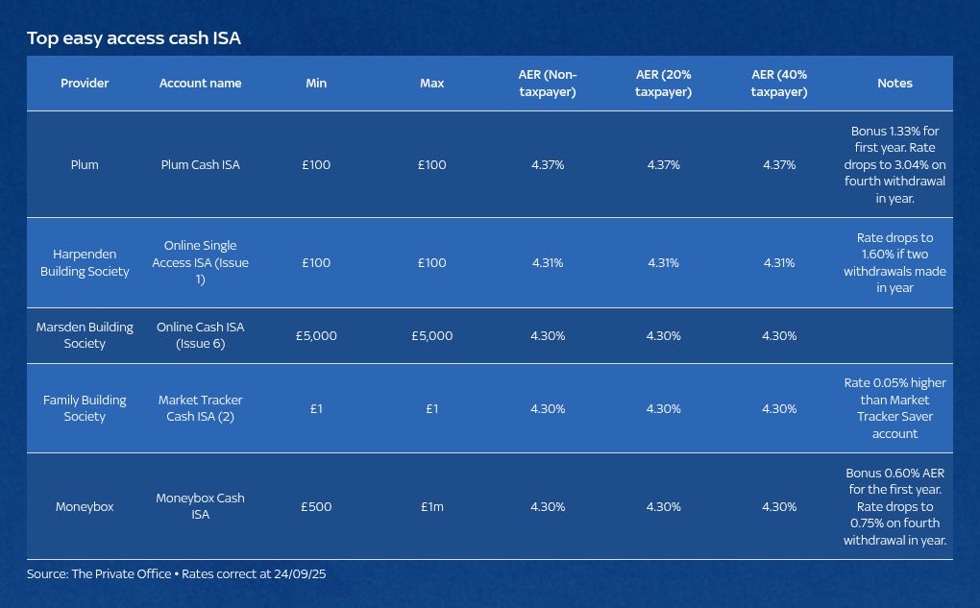The width and height of the screenshot is (980, 608).
Task: Click the source line for The Private Office
Action: (176, 574)
